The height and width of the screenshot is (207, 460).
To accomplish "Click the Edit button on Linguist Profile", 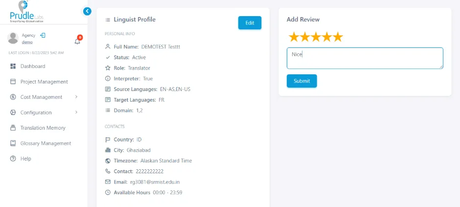I will pyautogui.click(x=250, y=23).
